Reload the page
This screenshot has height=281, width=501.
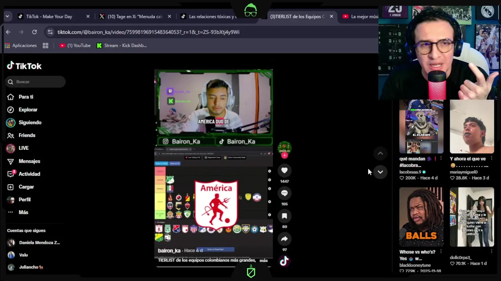pyautogui.click(x=34, y=32)
